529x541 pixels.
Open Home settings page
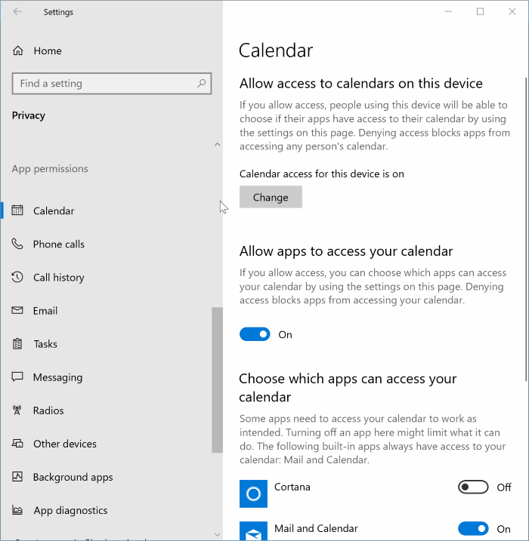[48, 51]
